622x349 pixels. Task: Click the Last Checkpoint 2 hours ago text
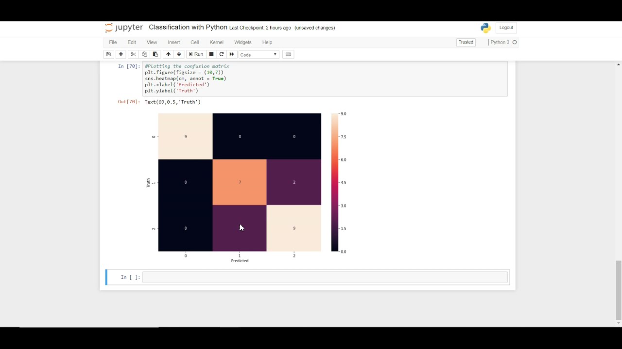click(x=260, y=28)
